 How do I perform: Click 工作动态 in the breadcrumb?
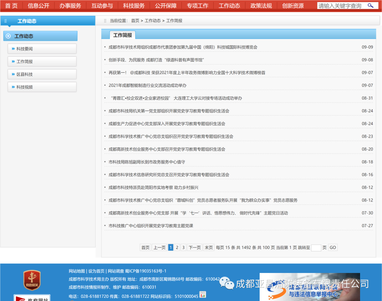point(152,21)
